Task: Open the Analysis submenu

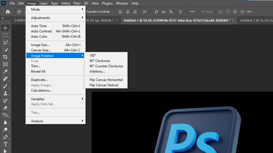Action: coord(55,121)
